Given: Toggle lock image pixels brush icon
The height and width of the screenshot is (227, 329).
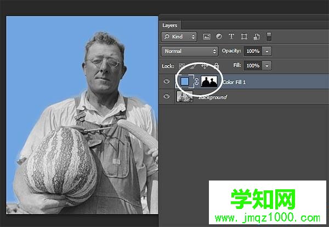Looking at the screenshot, I should (x=192, y=66).
